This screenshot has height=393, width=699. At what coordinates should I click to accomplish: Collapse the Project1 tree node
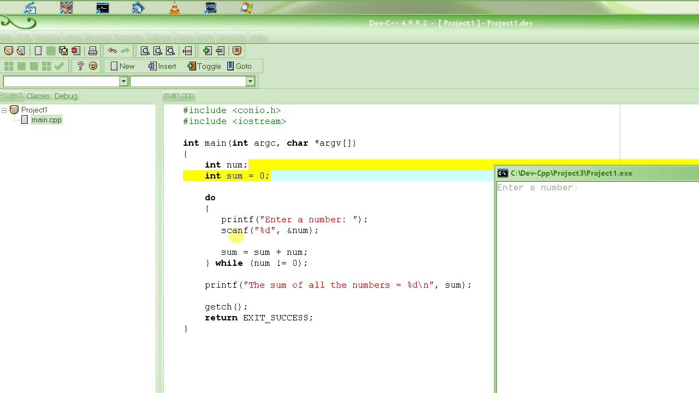4,110
